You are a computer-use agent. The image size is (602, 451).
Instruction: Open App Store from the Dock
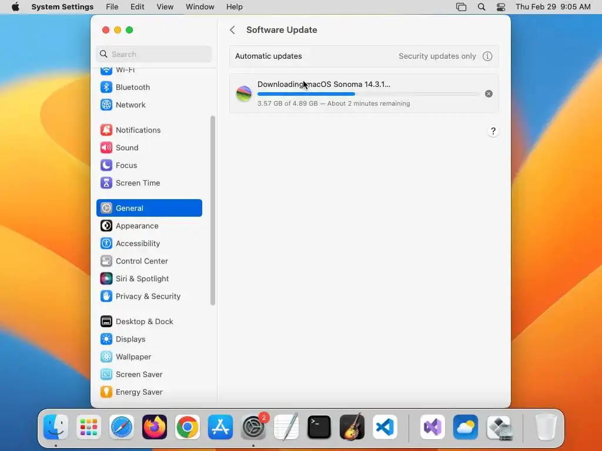pos(220,427)
